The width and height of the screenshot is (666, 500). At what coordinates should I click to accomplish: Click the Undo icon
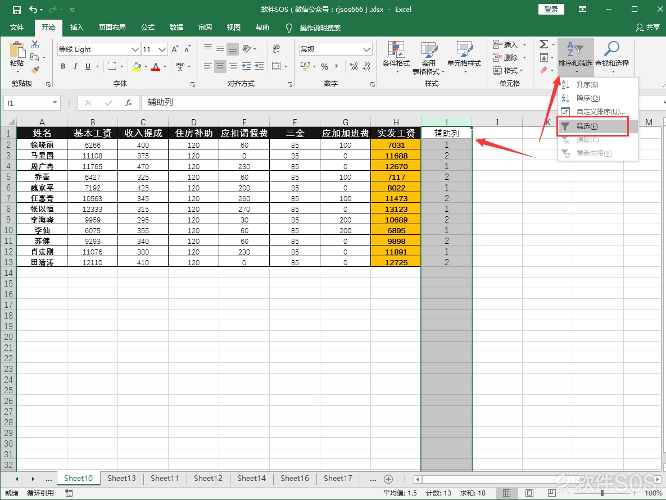(x=33, y=10)
